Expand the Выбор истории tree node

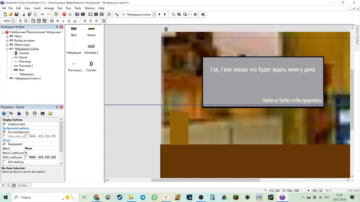click(x=7, y=41)
